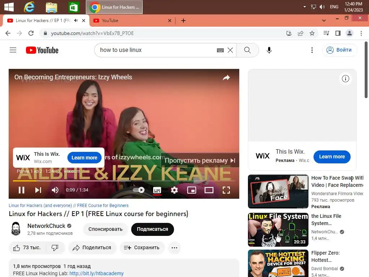369x277 pixels.
Task: Clear the search query text
Action: [x=230, y=50]
